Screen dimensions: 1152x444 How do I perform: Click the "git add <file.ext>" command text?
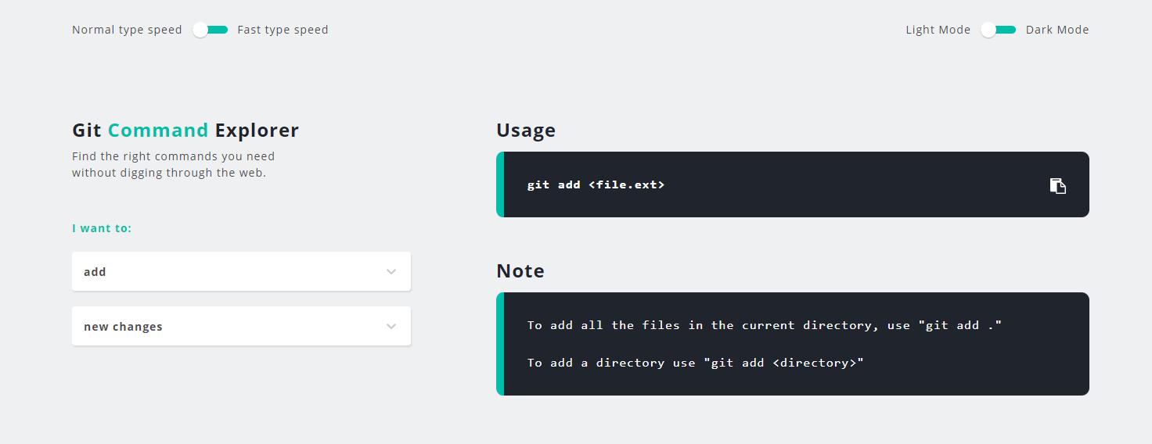pyautogui.click(x=596, y=185)
